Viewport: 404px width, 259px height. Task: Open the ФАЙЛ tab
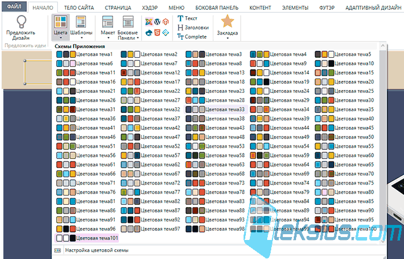(x=14, y=7)
